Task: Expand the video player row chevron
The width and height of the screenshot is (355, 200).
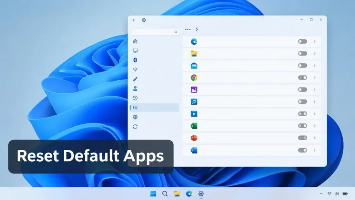Action: tap(314, 113)
